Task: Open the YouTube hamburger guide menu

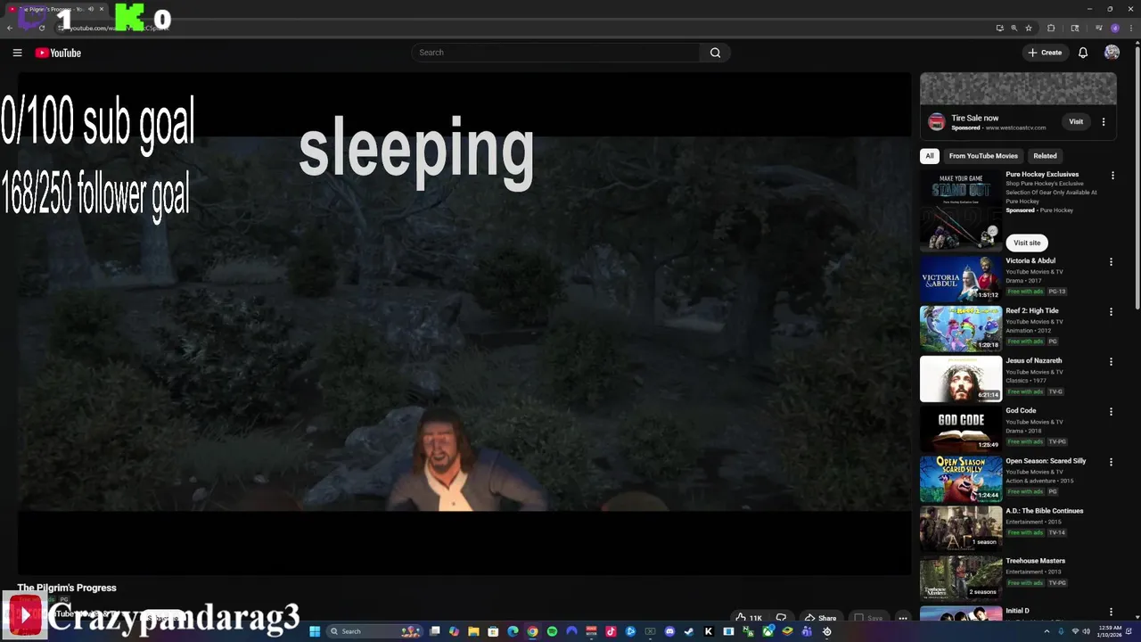Action: [x=17, y=53]
